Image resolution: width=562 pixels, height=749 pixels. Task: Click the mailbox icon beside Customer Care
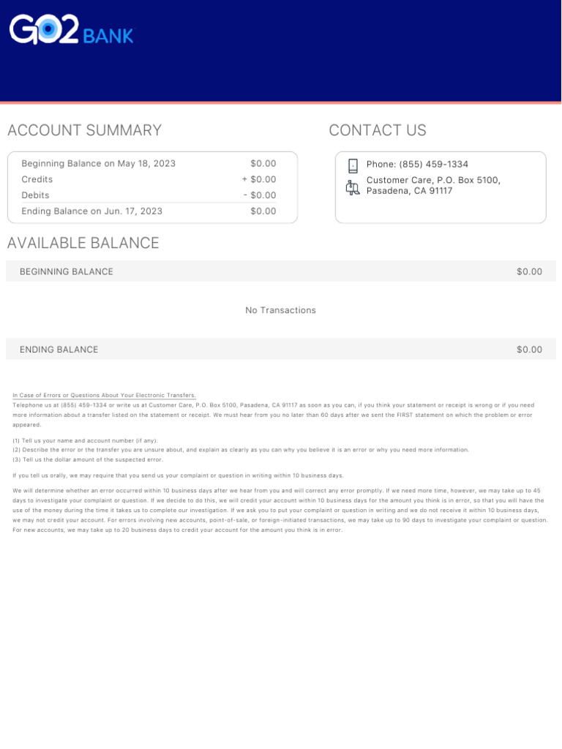coord(353,187)
